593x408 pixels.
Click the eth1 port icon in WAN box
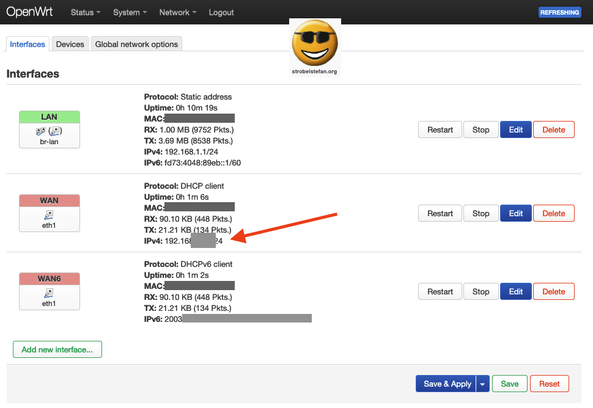[49, 215]
